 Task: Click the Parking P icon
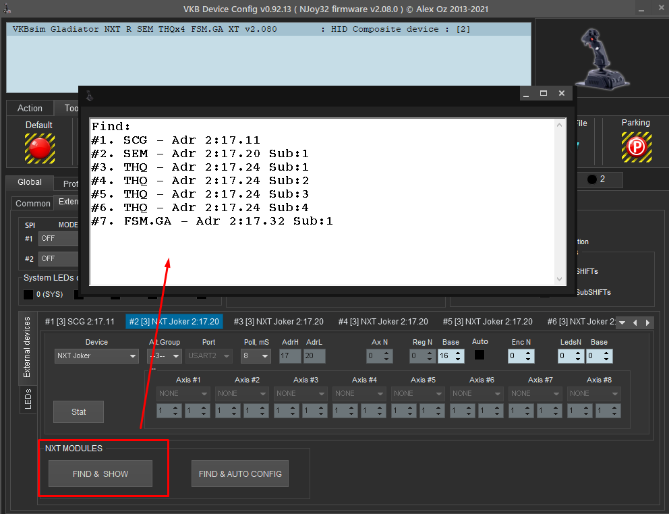(636, 147)
